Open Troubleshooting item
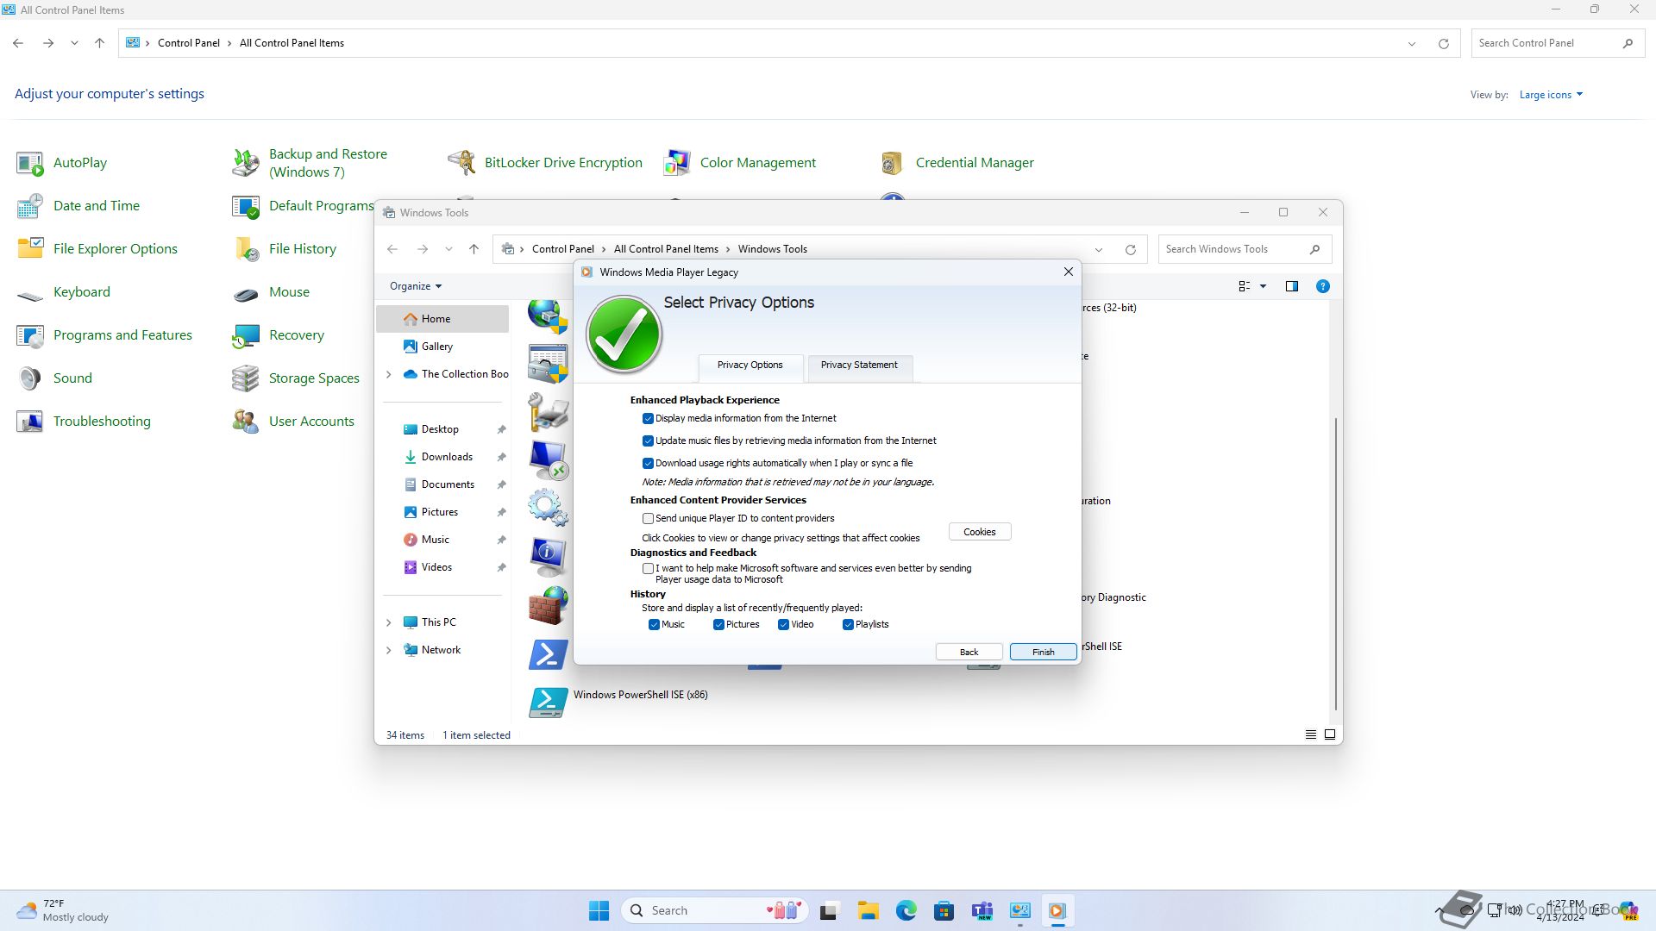 [x=84, y=422]
